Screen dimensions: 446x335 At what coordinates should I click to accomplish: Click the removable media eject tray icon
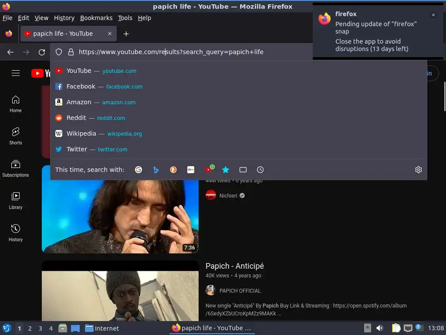point(368,328)
